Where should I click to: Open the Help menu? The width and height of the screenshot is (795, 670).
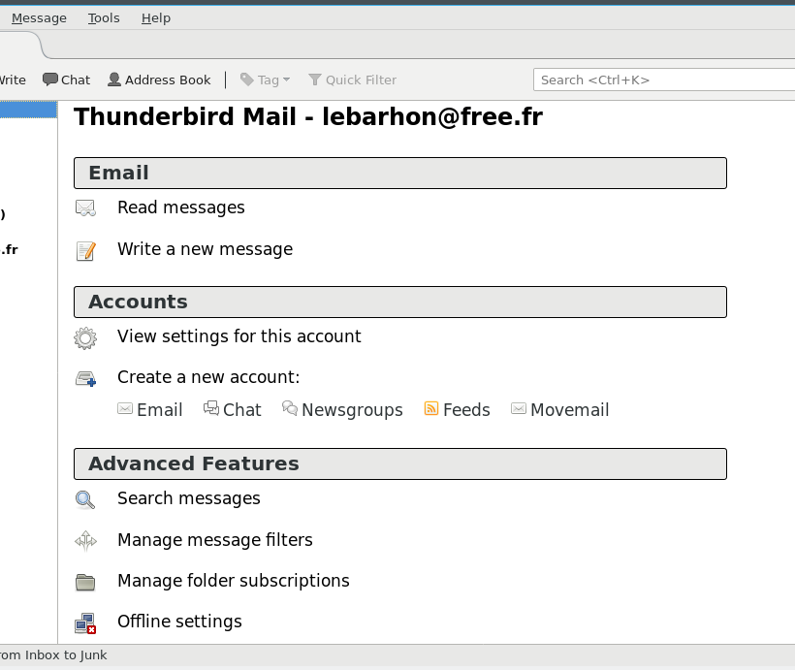(x=156, y=18)
